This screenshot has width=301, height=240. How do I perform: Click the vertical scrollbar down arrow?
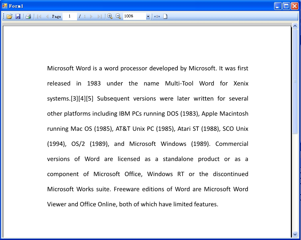click(295, 234)
